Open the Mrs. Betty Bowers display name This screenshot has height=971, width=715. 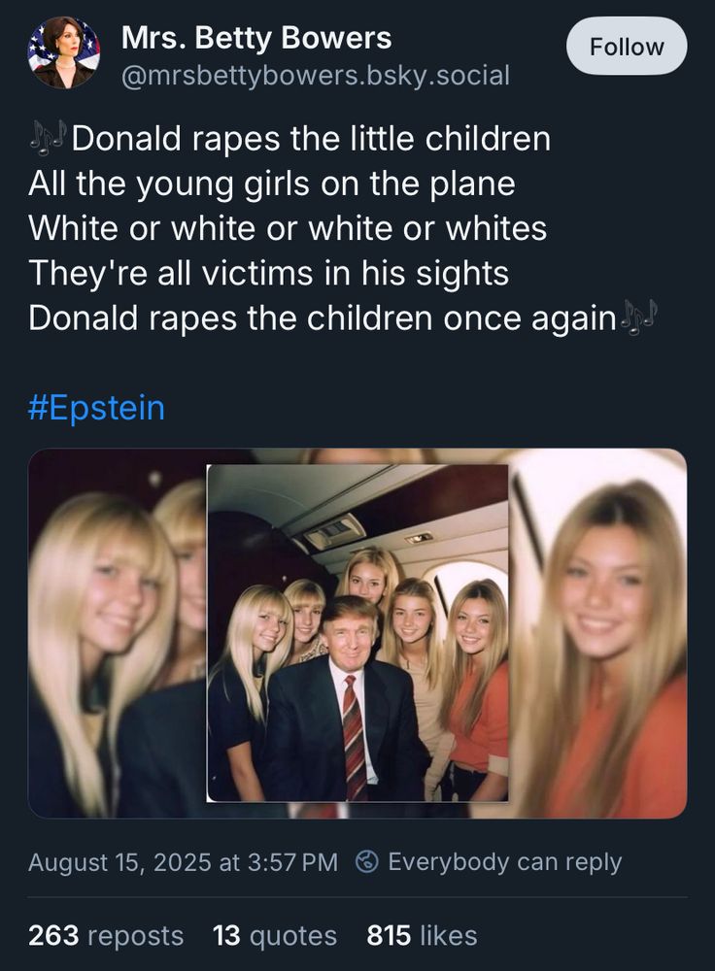(x=256, y=38)
